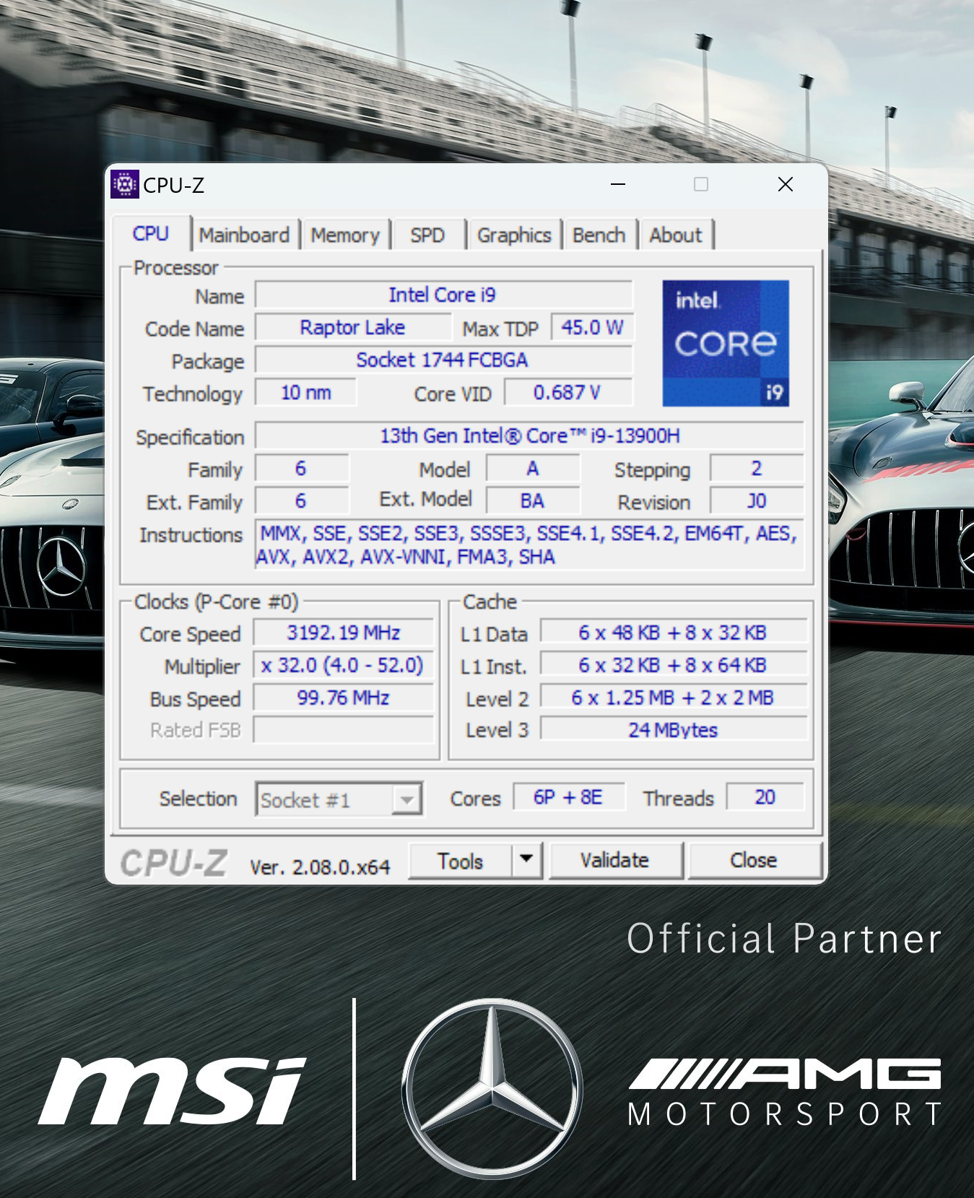Click the instructions list starting with MMX
This screenshot has width=974, height=1198.
click(529, 545)
